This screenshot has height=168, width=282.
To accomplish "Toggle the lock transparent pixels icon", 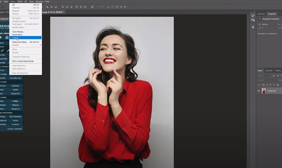I will coord(264,85).
